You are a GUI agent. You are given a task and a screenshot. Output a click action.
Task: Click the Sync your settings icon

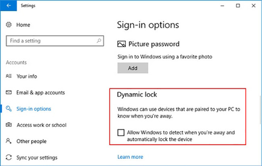[x=9, y=158]
